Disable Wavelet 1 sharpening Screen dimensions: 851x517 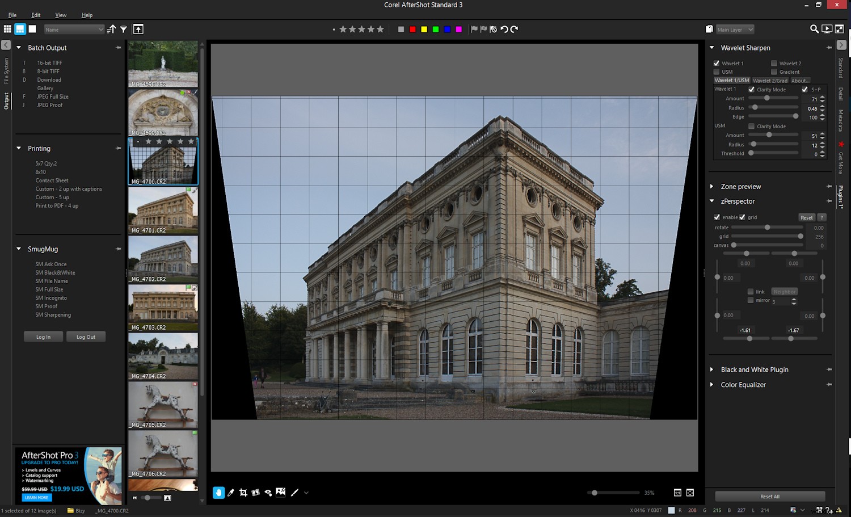coord(717,63)
